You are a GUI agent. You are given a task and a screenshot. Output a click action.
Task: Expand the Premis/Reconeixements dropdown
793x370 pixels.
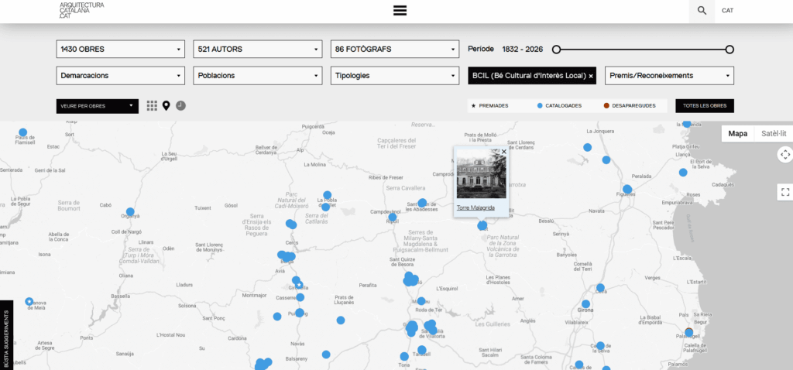click(669, 76)
